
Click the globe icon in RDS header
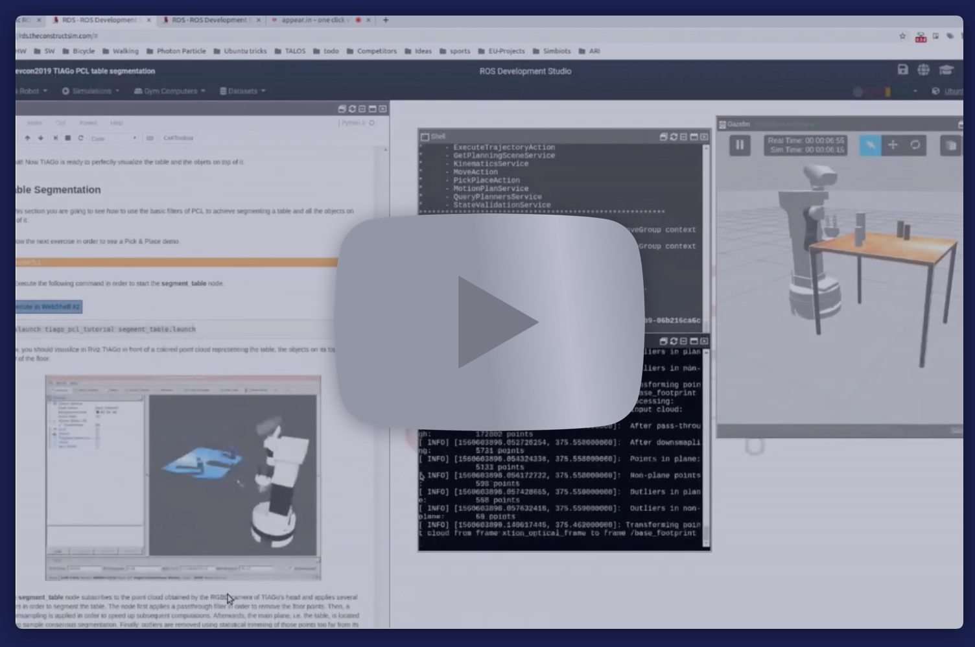(924, 69)
